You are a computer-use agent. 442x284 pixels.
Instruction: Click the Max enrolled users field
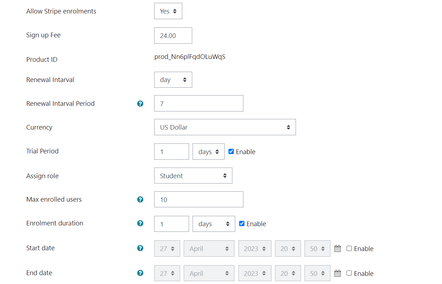tap(199, 200)
